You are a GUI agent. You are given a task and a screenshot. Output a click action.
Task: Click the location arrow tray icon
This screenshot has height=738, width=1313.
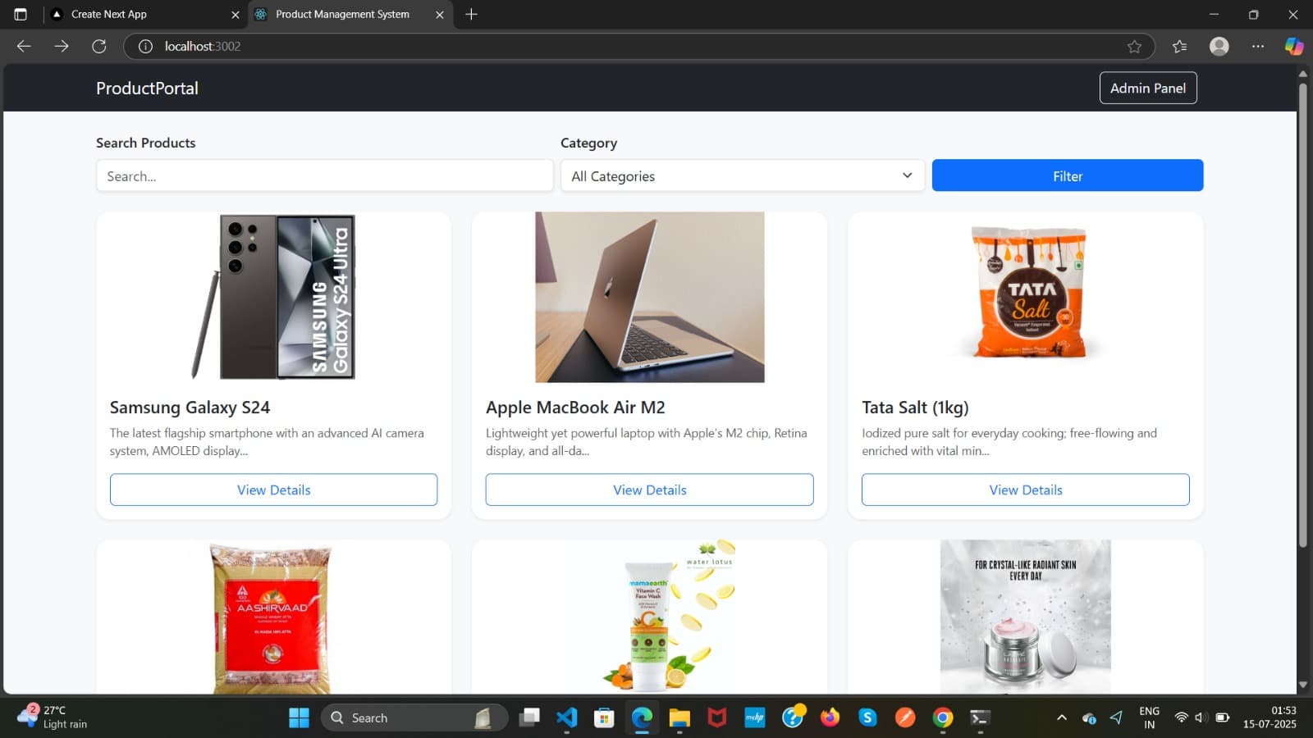click(x=1116, y=717)
